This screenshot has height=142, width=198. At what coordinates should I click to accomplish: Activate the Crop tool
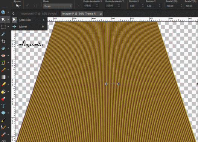point(3,41)
